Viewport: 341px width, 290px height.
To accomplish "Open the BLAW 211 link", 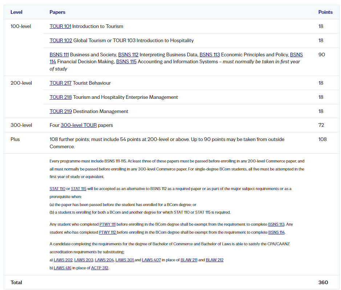I will (189, 260).
